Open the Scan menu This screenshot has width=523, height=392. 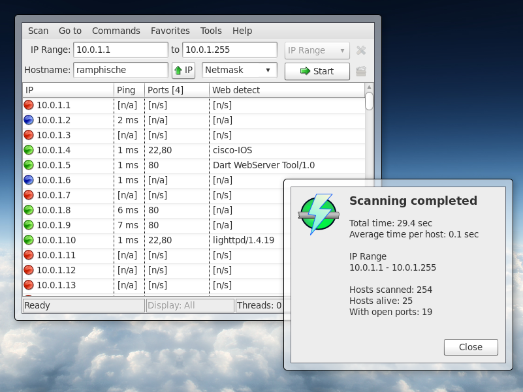(x=38, y=31)
